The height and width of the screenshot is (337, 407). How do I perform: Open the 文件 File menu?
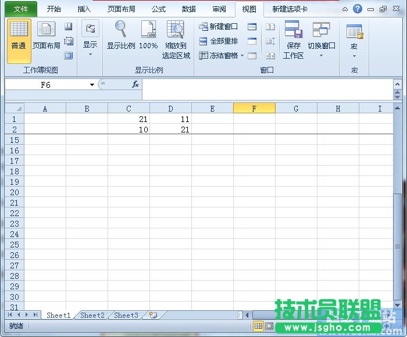click(x=21, y=9)
